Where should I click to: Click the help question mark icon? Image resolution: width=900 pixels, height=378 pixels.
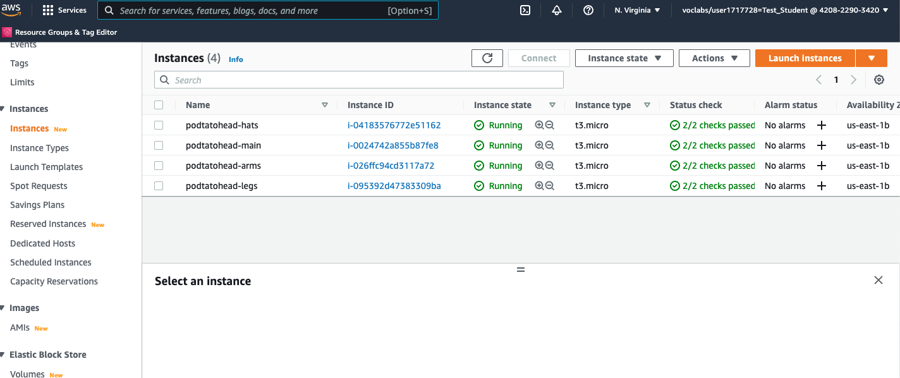coord(588,10)
